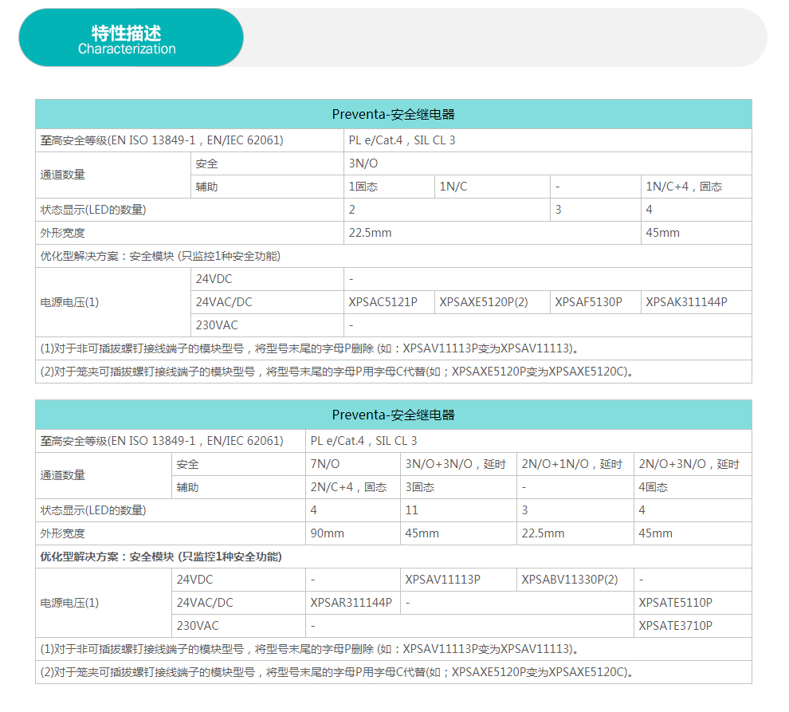Image resolution: width=789 pixels, height=712 pixels.
Task: Click the bold 优化型解决方案 row in second table
Action: (394, 557)
